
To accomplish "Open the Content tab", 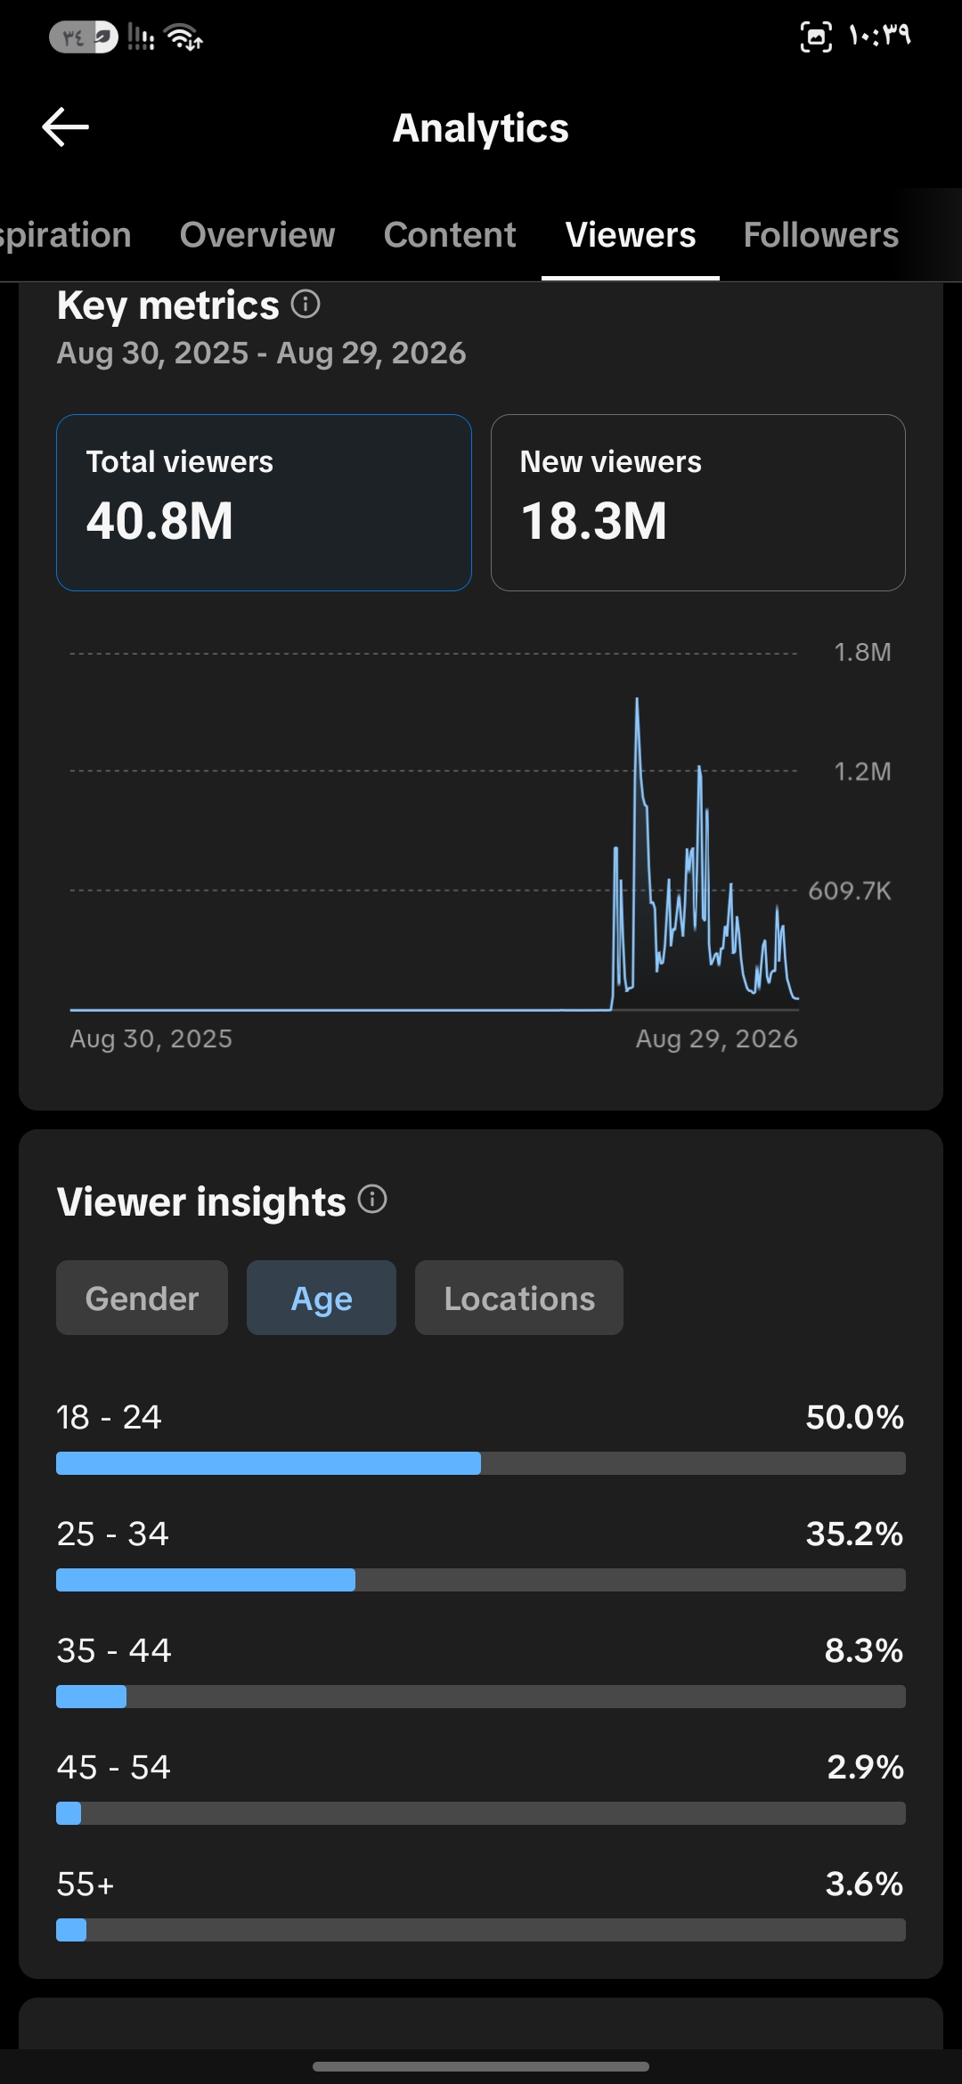I will [x=450, y=235].
